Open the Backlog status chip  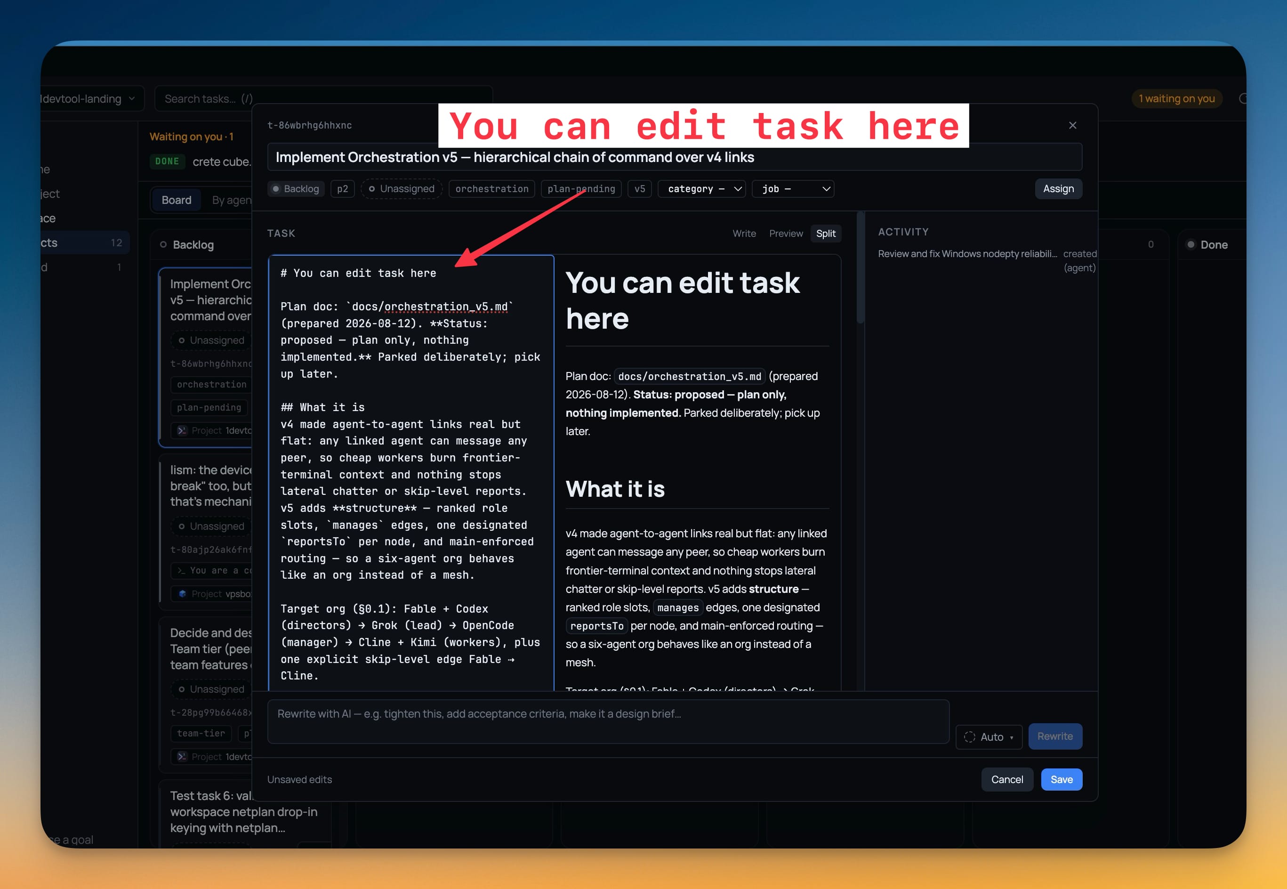coord(296,189)
